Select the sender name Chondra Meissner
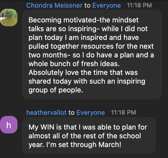Screen dimensions: 168x158 tap(54, 5)
